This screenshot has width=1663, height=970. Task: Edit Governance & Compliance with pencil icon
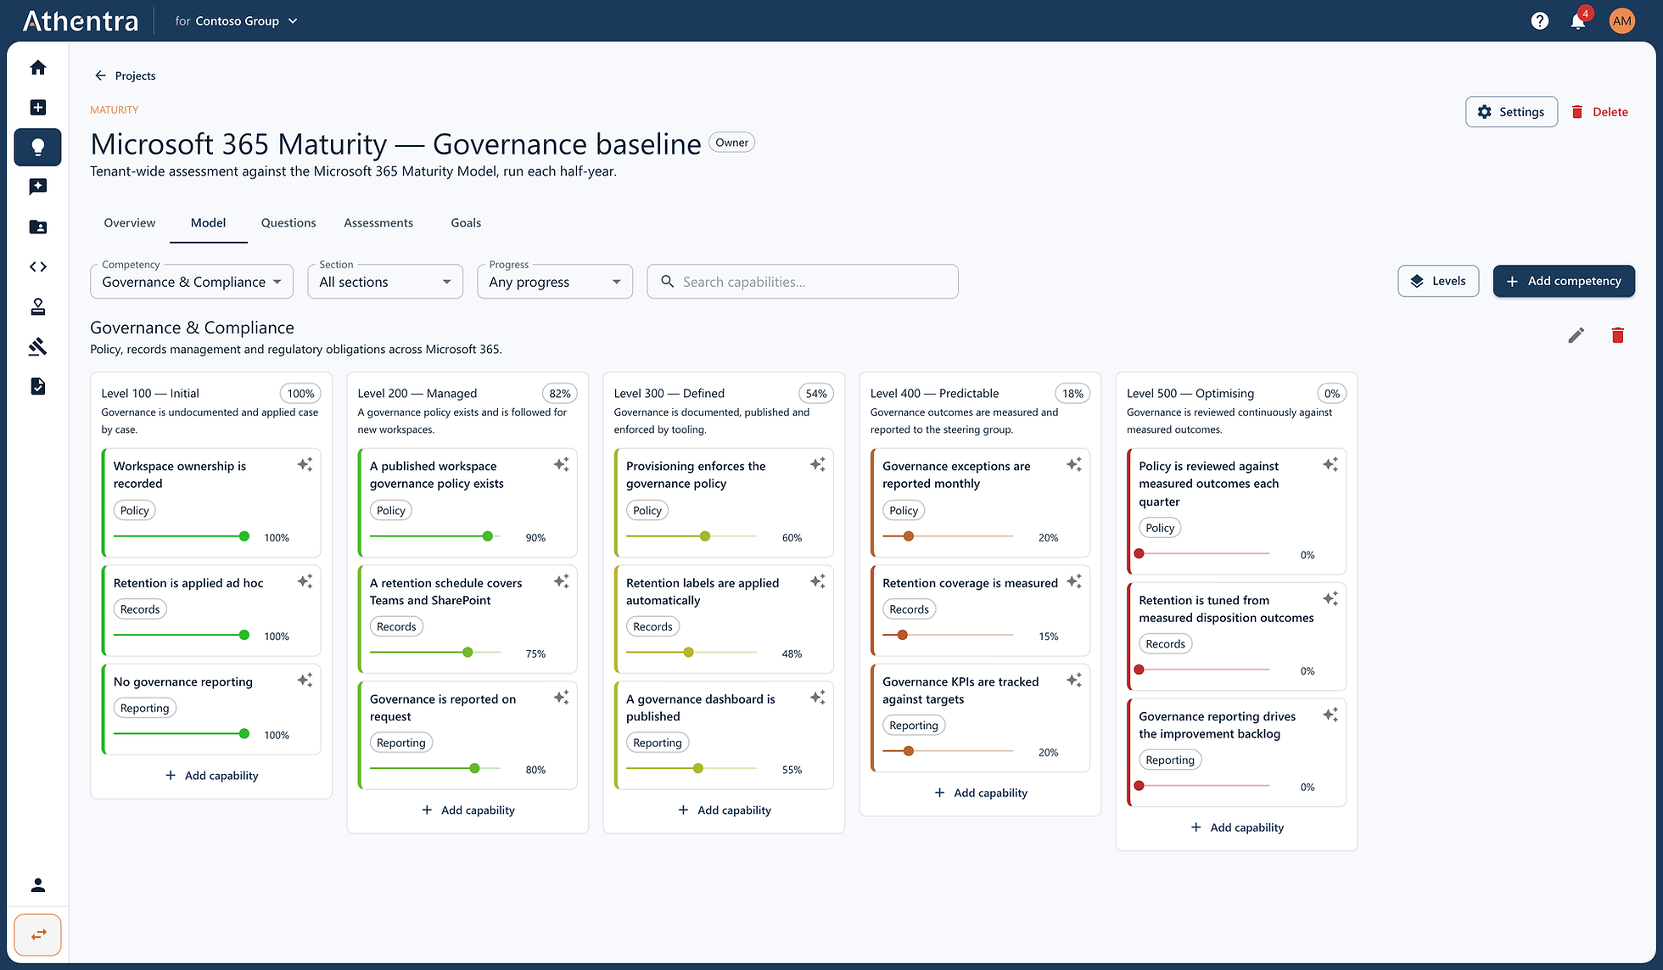pyautogui.click(x=1576, y=335)
